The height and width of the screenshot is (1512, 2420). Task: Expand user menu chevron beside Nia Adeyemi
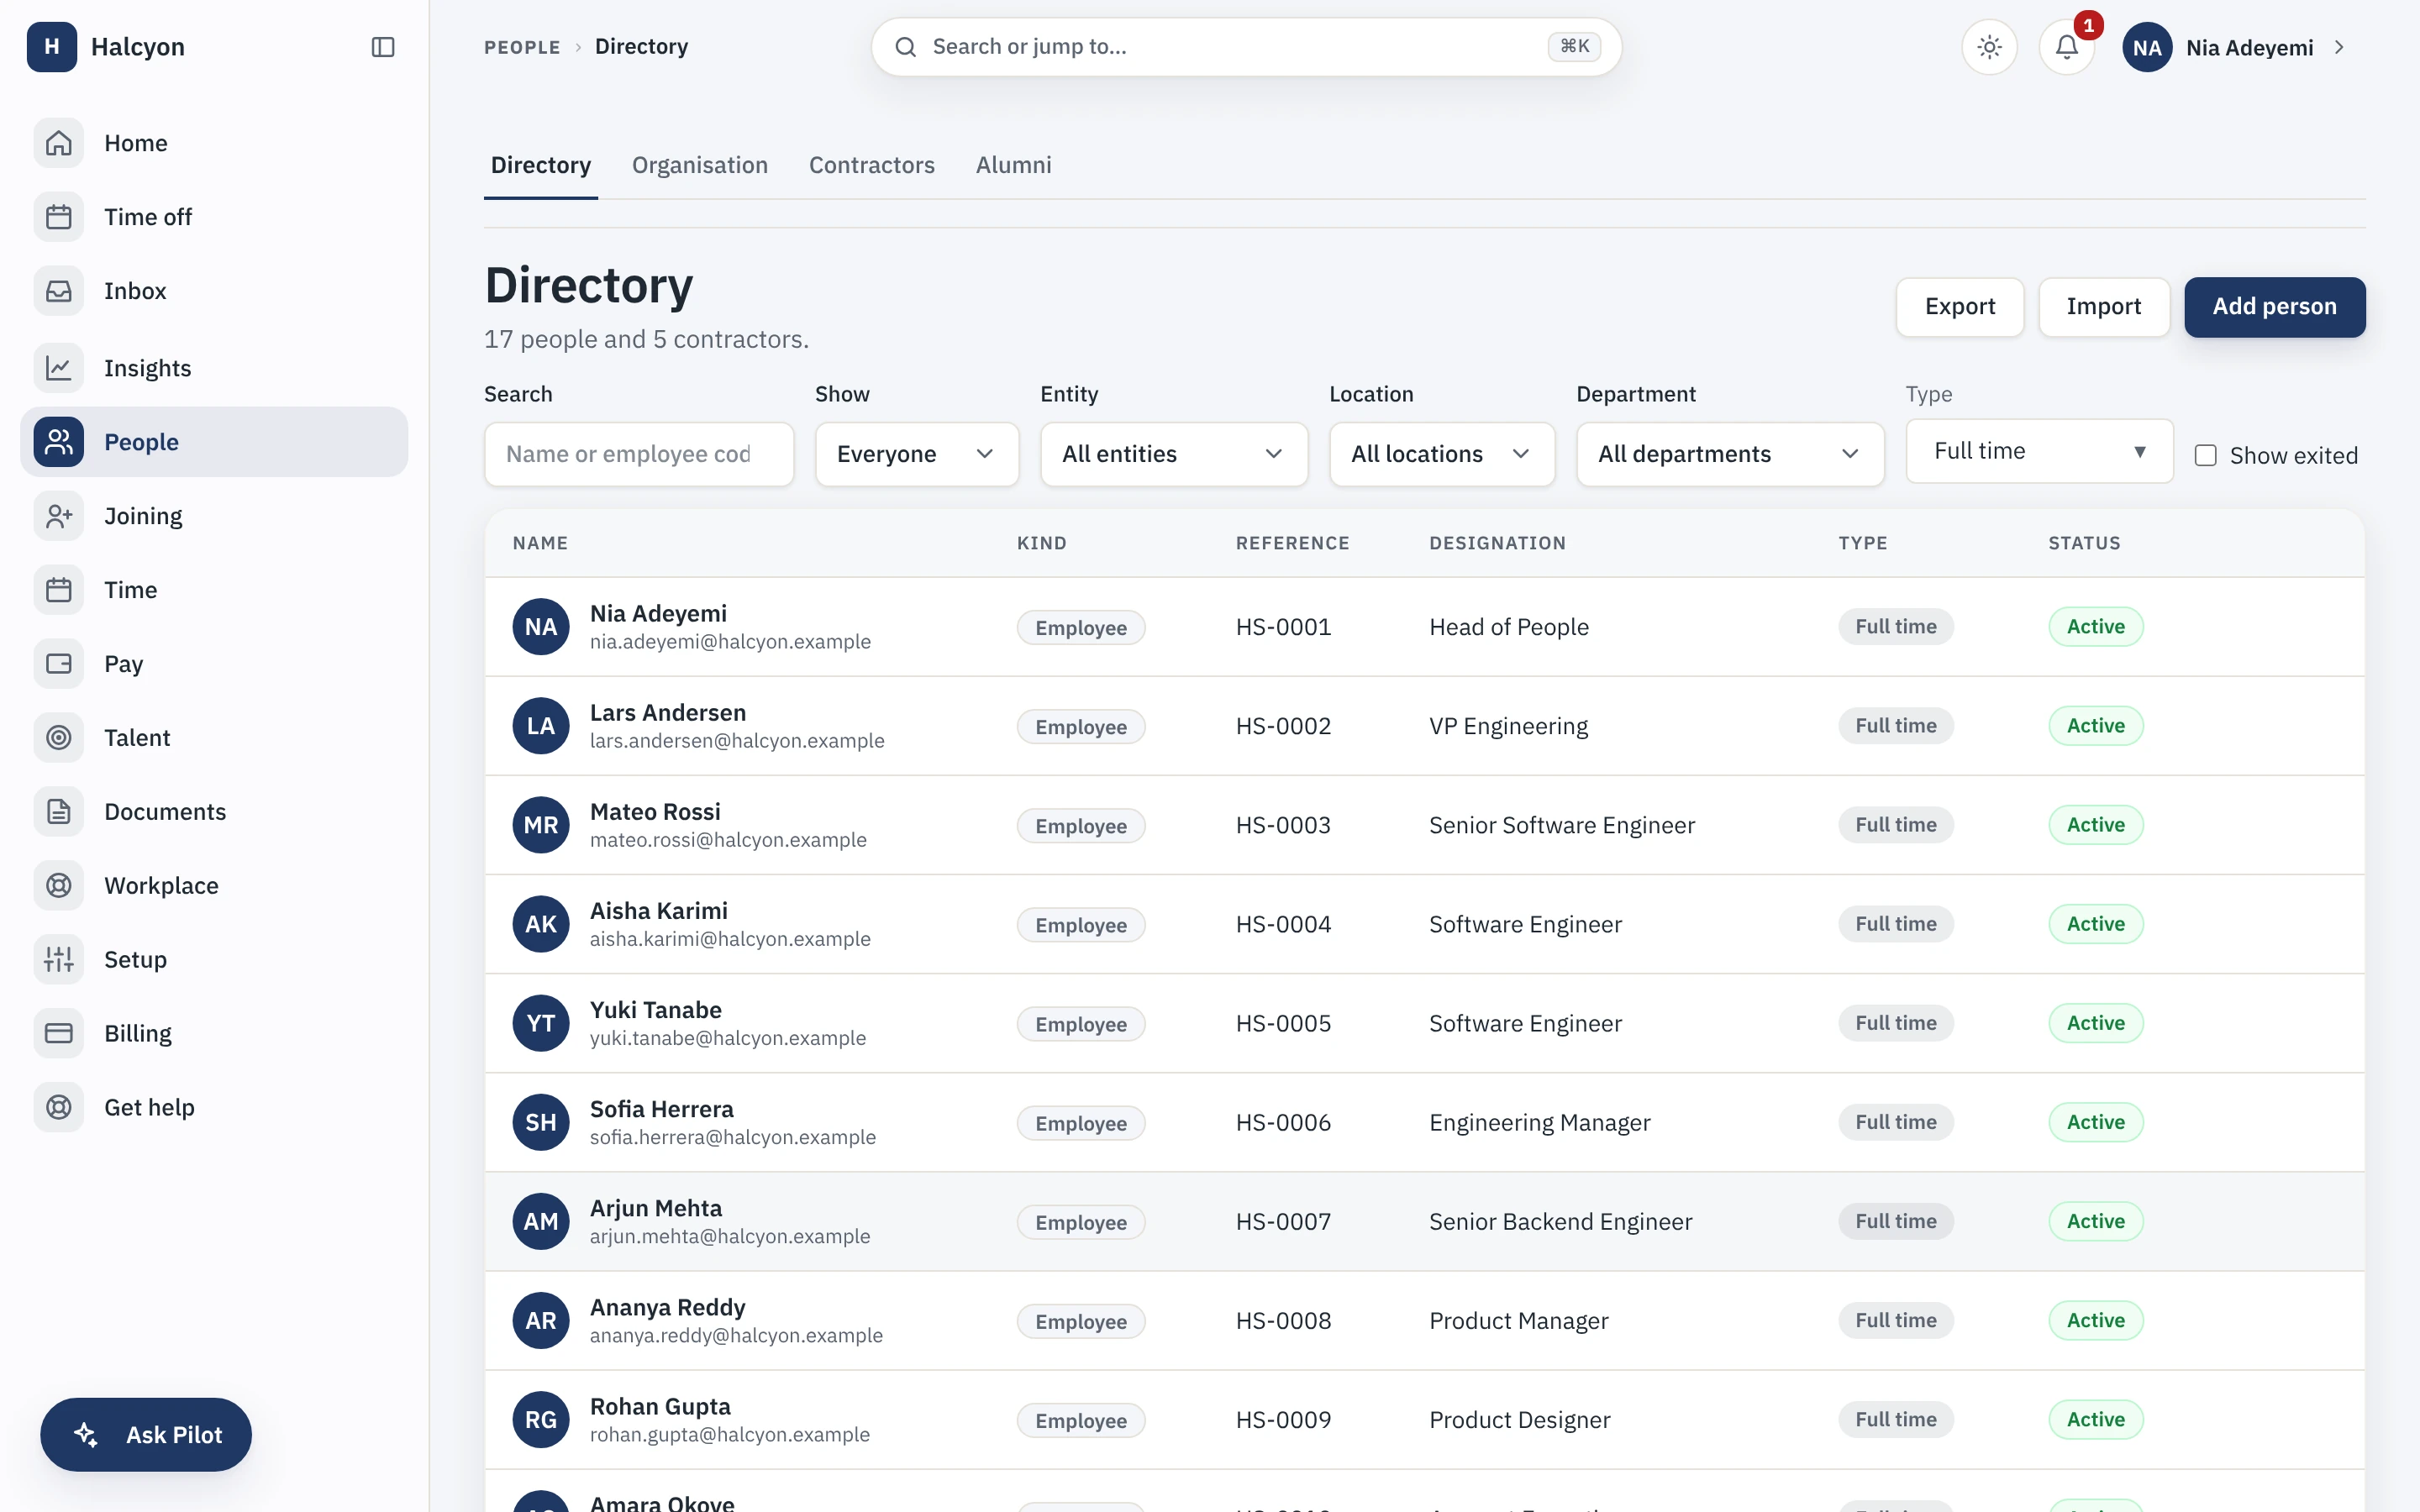point(2339,47)
